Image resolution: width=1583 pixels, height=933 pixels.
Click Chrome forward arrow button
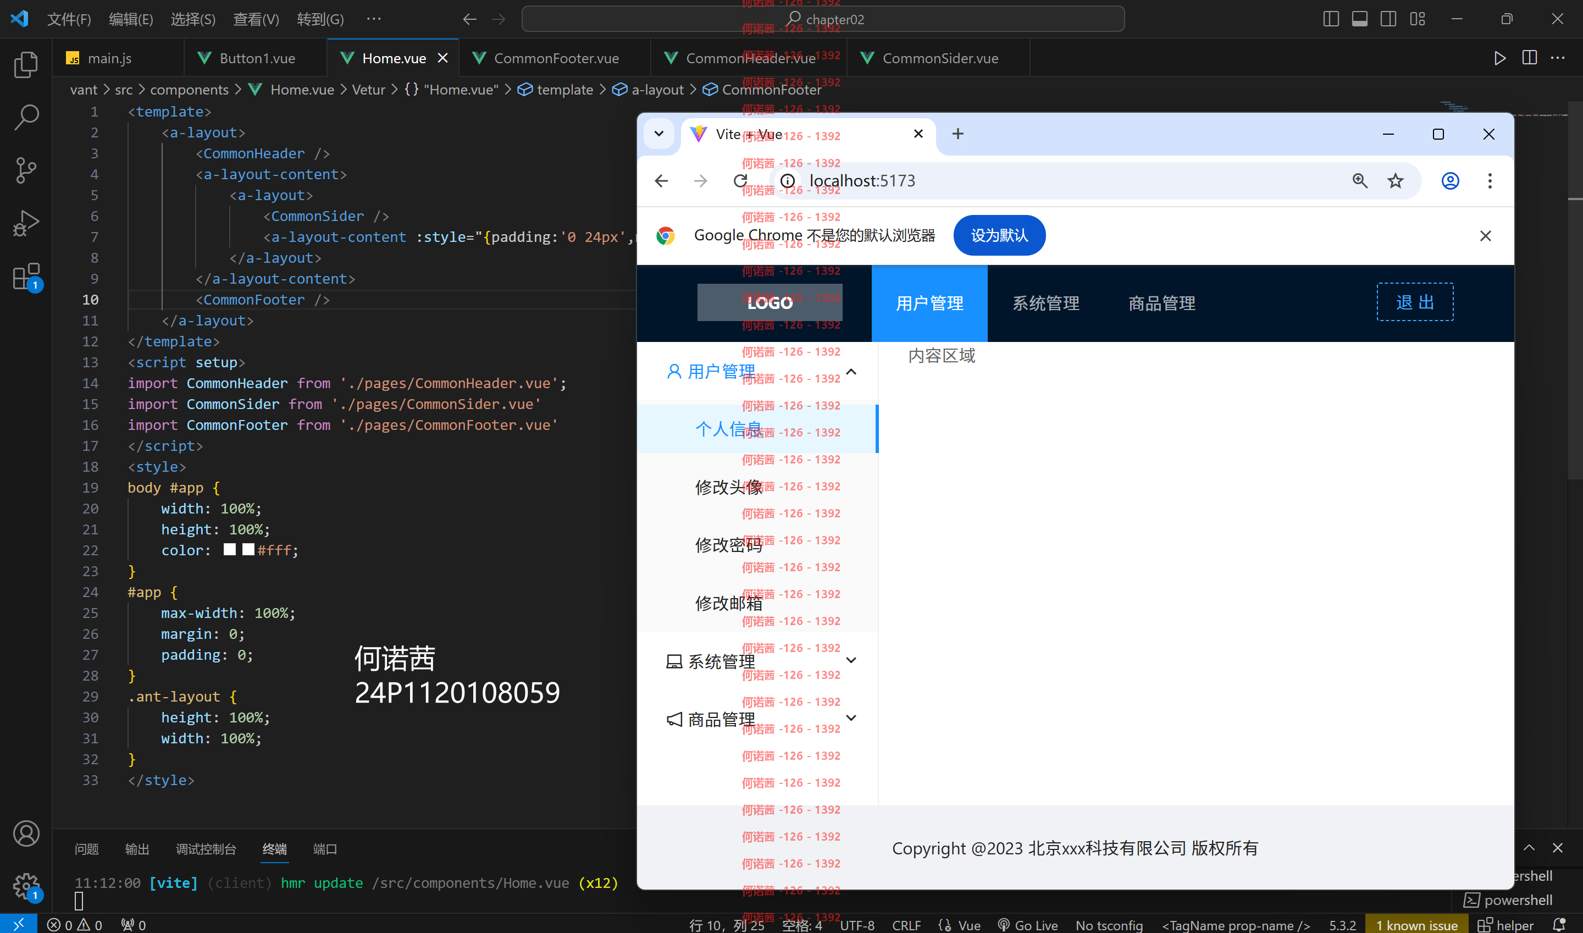tap(700, 181)
